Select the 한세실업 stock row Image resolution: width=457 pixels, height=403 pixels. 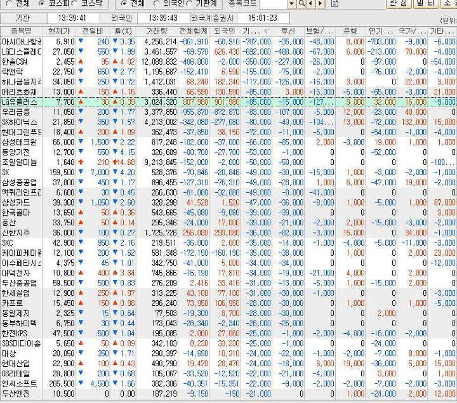[x=228, y=293]
